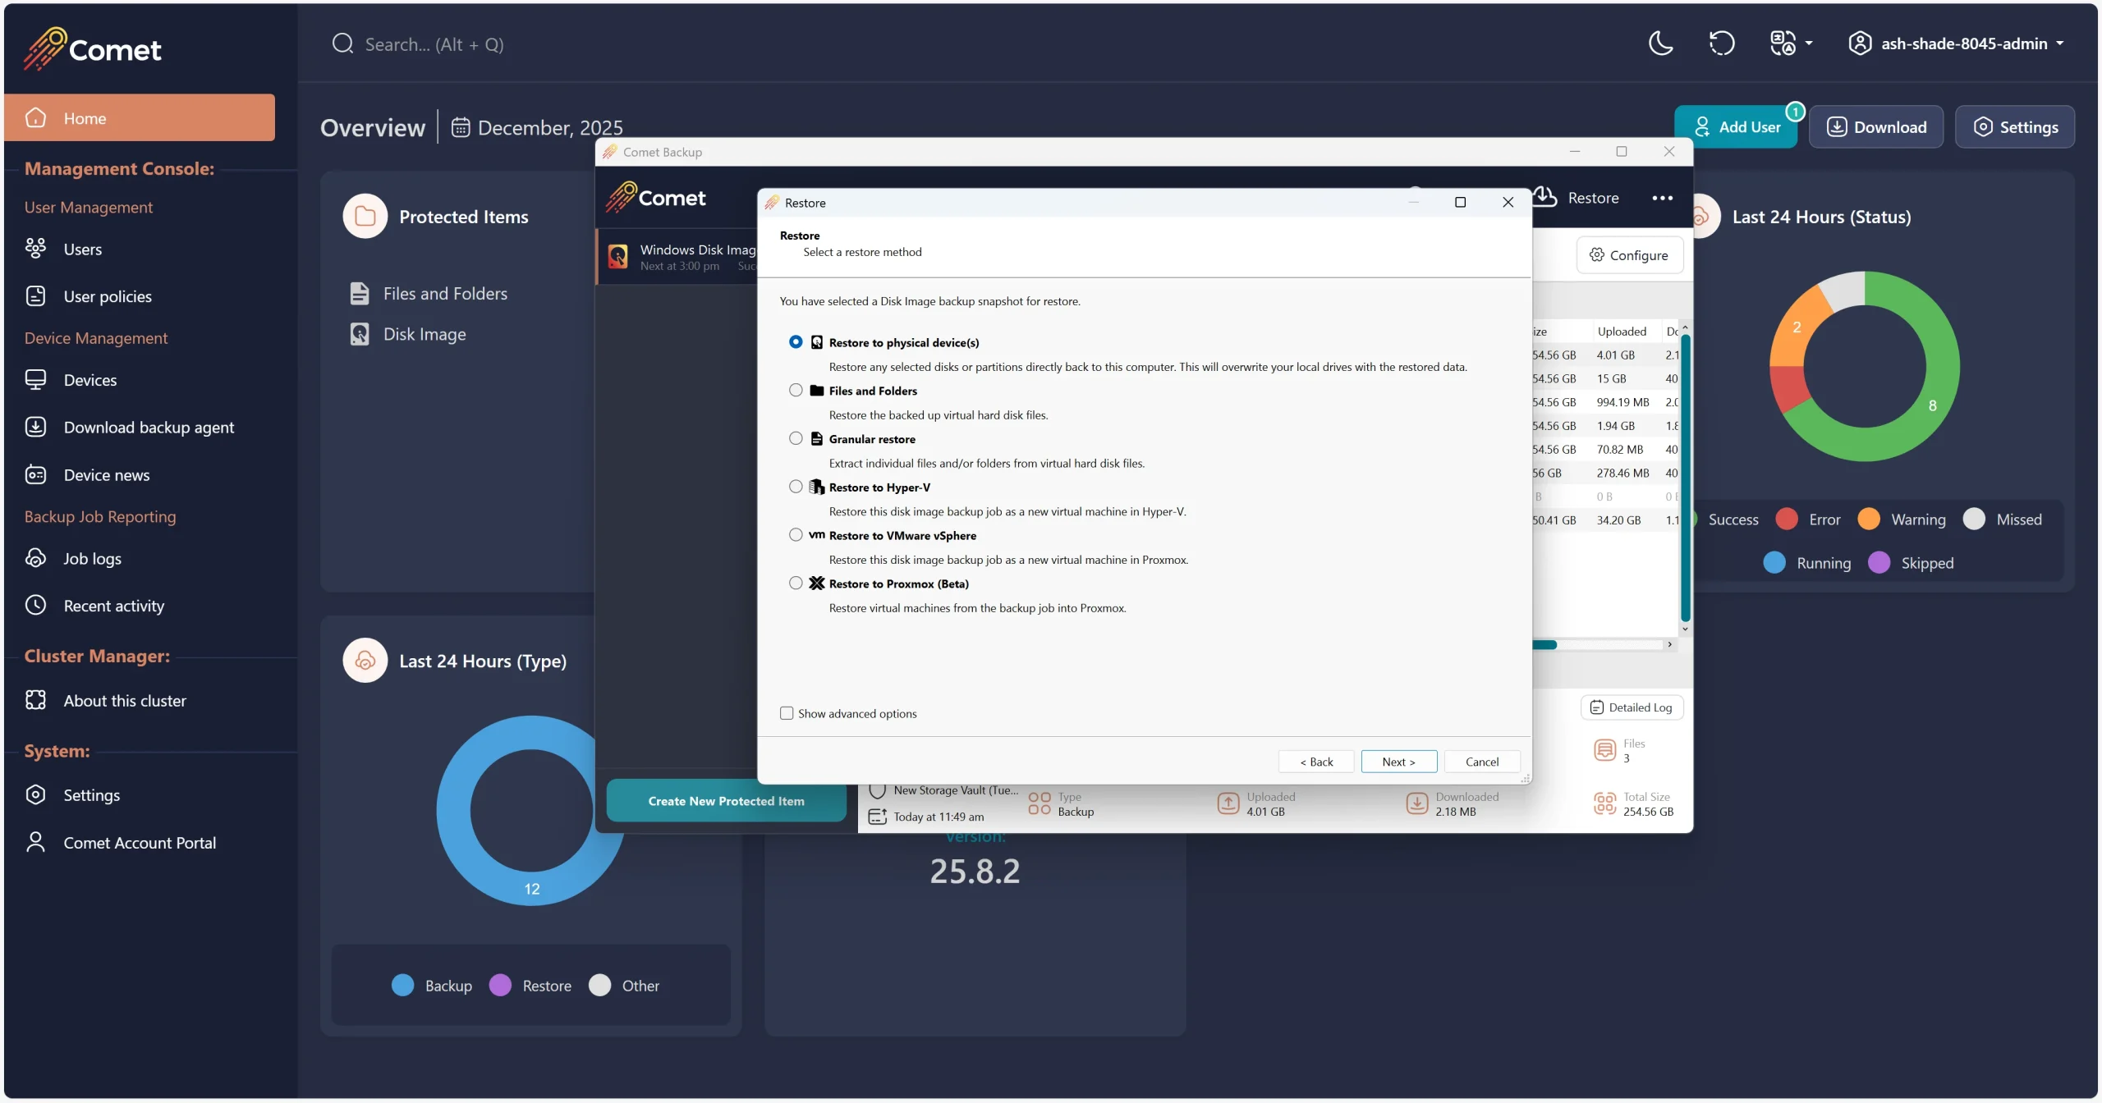Image resolution: width=2102 pixels, height=1103 pixels.
Task: Open Download backup agent in the sidebar
Action: coord(149,427)
